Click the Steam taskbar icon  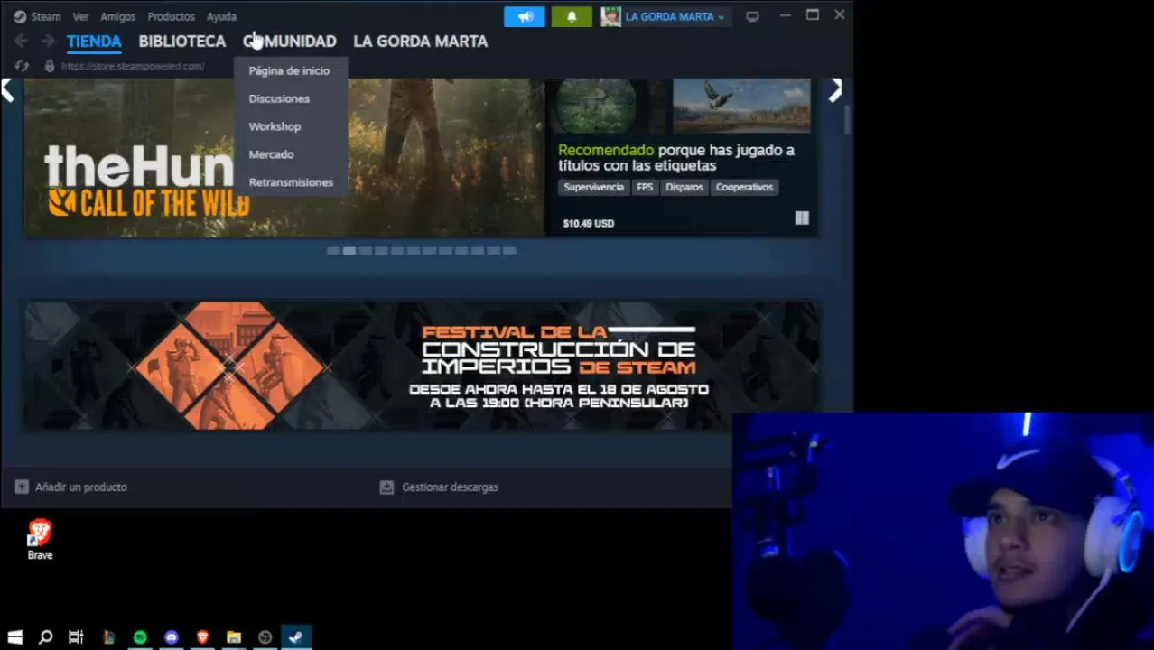coord(295,637)
